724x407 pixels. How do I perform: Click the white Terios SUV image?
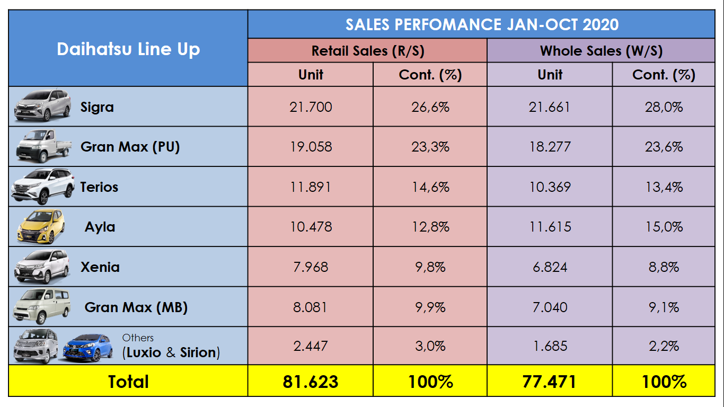click(x=42, y=187)
